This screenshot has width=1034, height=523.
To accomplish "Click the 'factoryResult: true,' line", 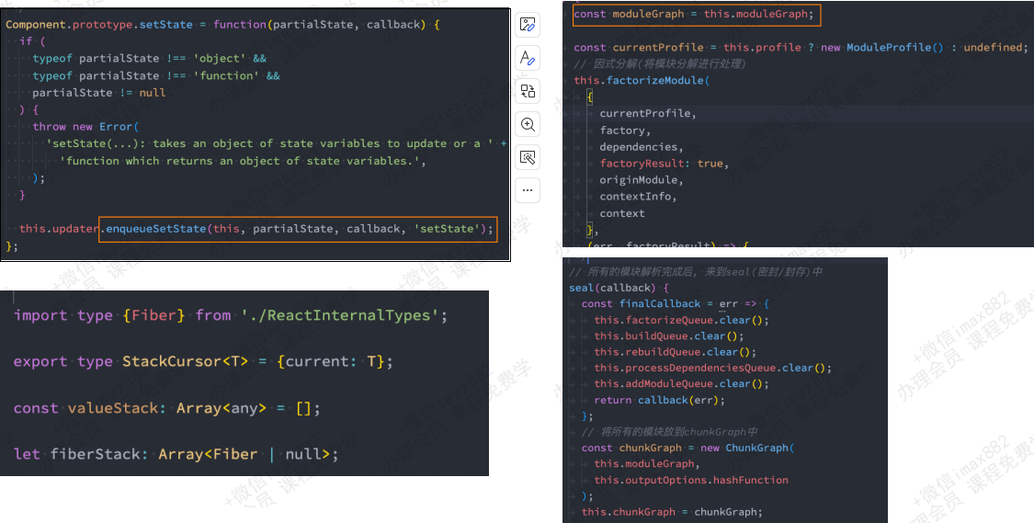I will 664,164.
